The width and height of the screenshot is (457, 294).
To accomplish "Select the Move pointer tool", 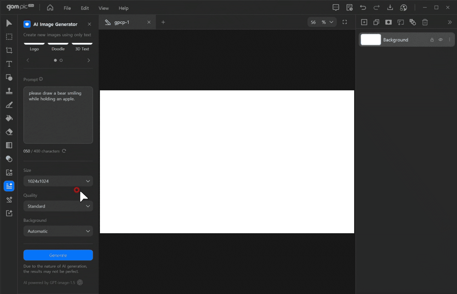I will pos(9,24).
